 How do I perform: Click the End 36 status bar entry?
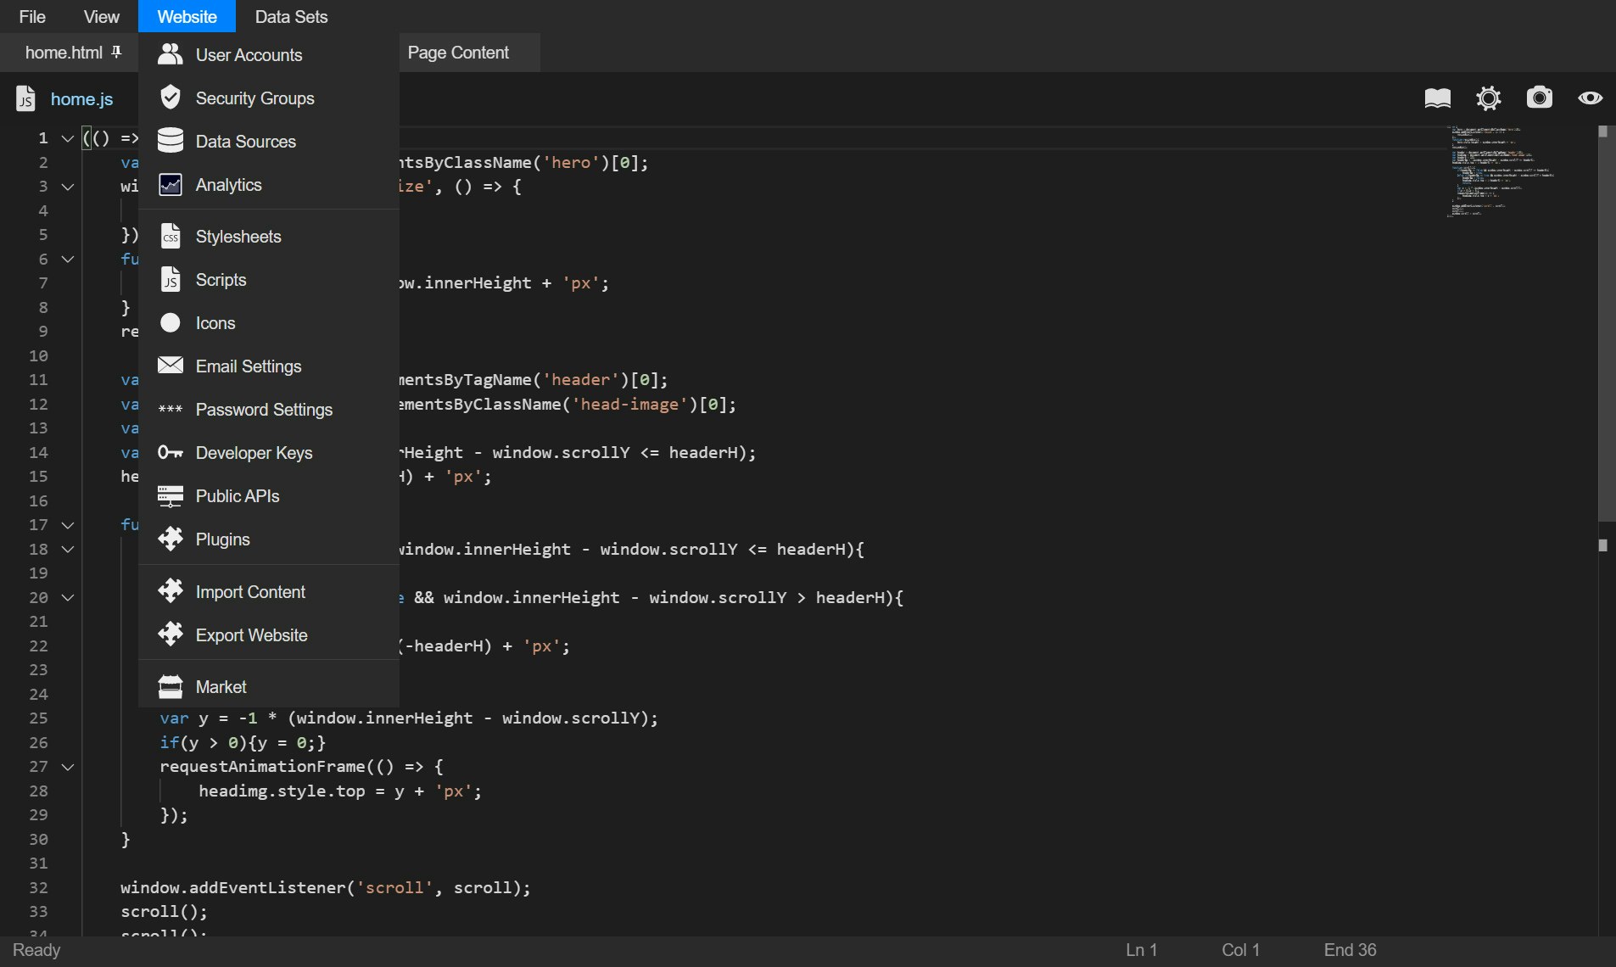pos(1350,950)
